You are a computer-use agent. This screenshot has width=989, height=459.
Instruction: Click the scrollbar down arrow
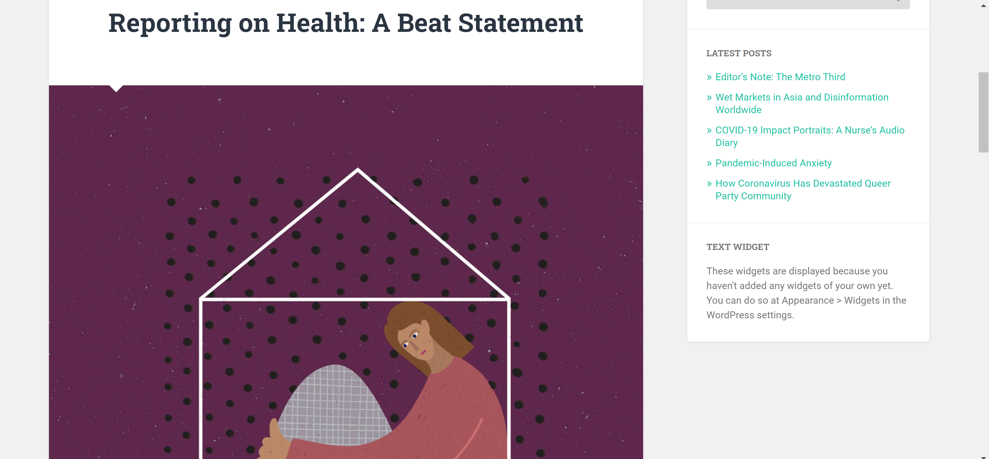coord(983,457)
